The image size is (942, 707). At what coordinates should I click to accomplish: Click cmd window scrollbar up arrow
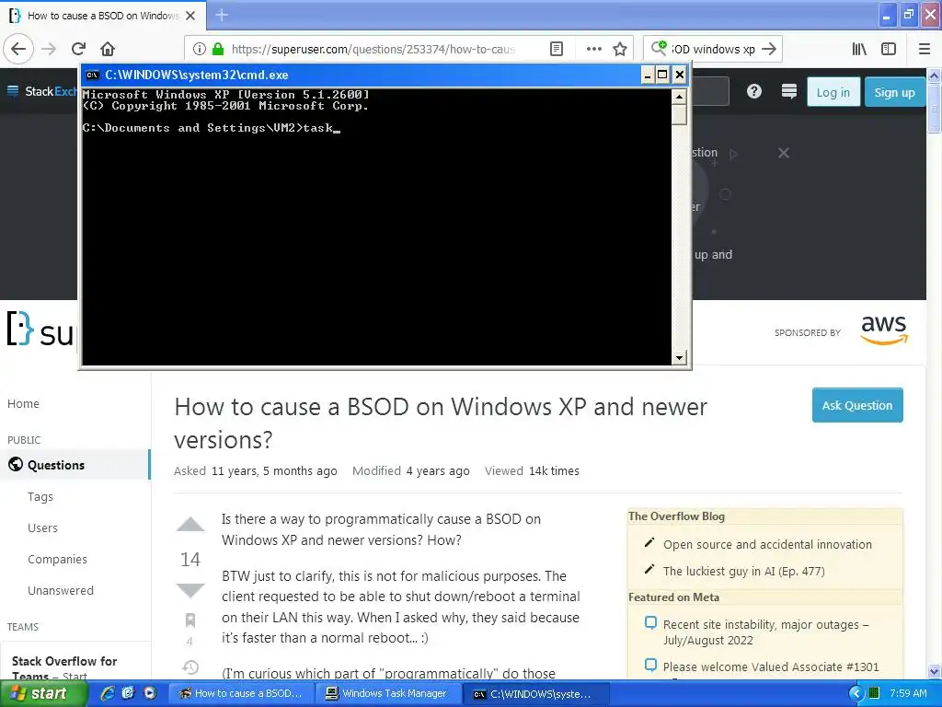[679, 97]
